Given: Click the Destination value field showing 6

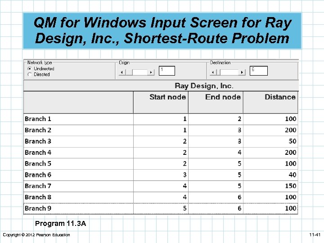Looking at the screenshot, I should click(259, 71).
